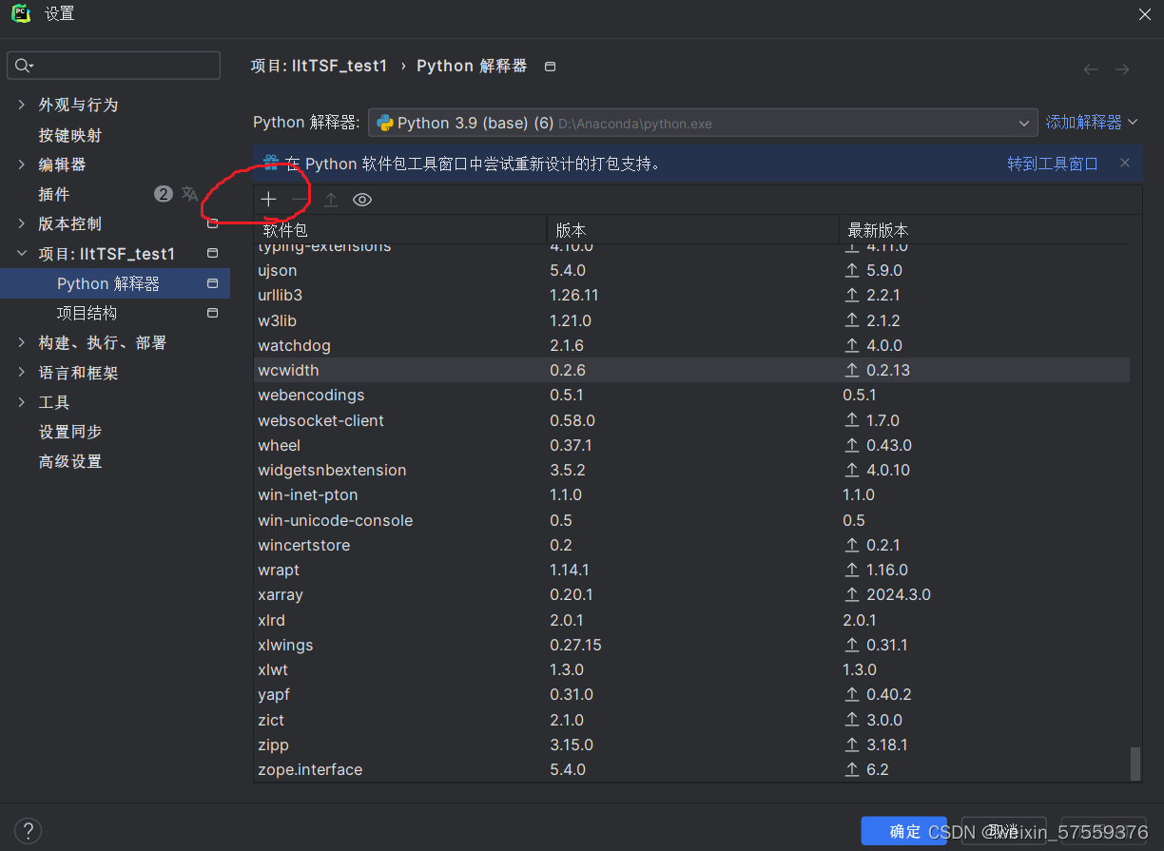Click the search magnifier in the settings sidebar
The height and width of the screenshot is (851, 1164).
coord(19,65)
